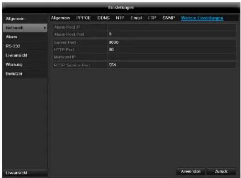The image size is (241, 178).
Task: Switch to the SNMP tab
Action: pyautogui.click(x=169, y=18)
